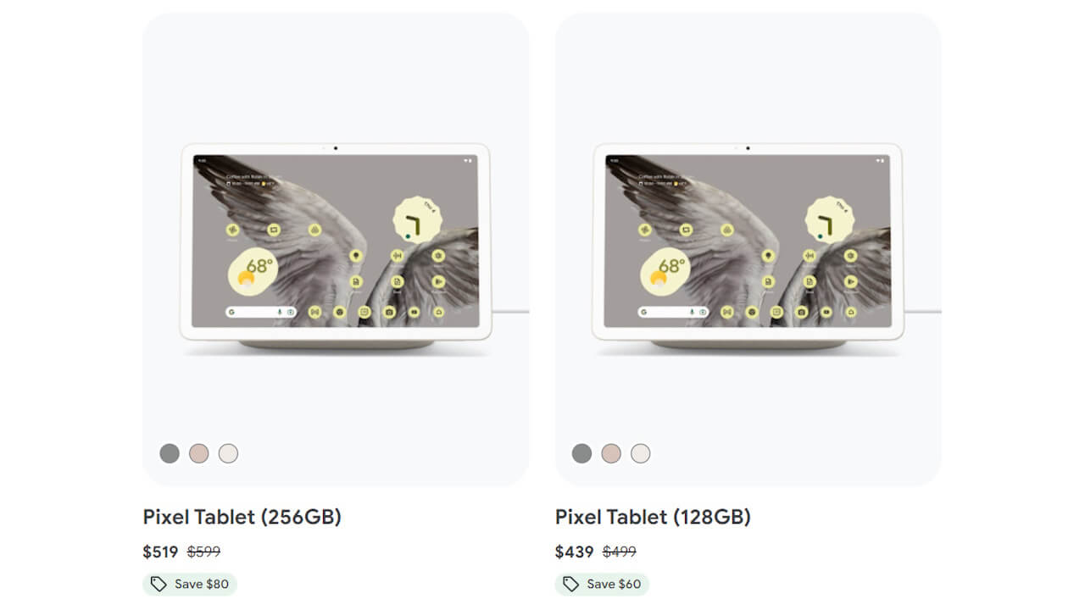The height and width of the screenshot is (610, 1085).
Task: Click the Pixel Tablet (256GB) title text
Action: [x=242, y=517]
